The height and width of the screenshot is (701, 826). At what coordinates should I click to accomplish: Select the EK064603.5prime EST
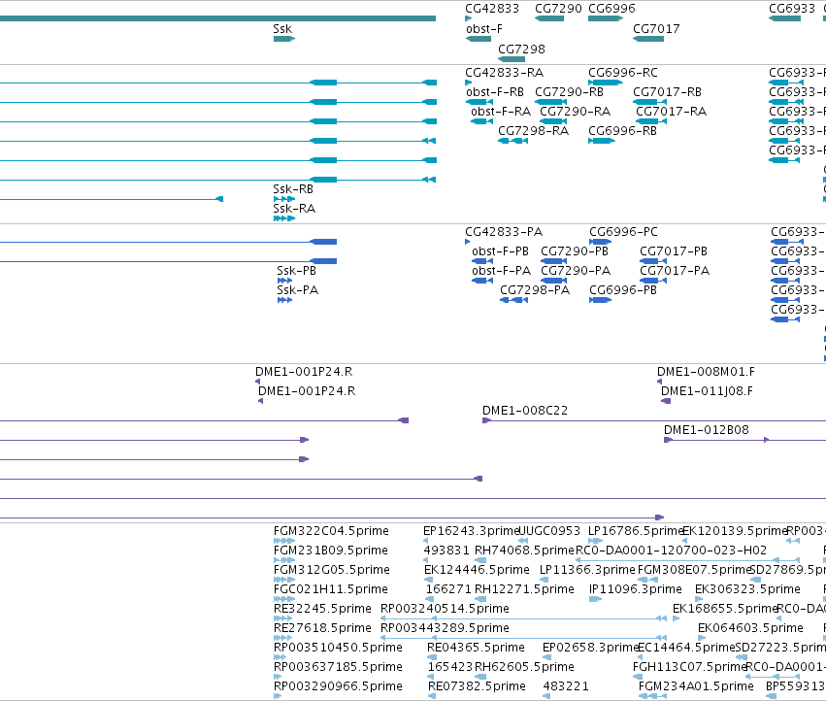(702, 638)
